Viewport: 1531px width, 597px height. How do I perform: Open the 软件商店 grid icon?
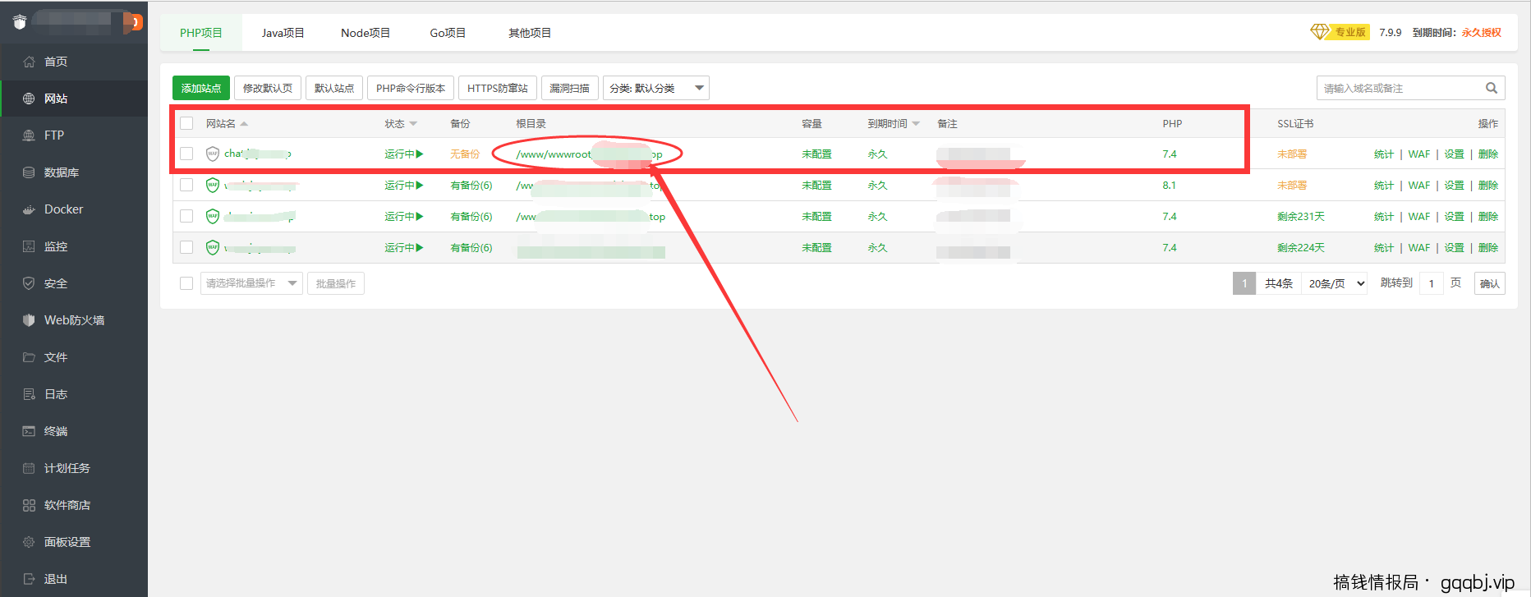click(x=29, y=505)
